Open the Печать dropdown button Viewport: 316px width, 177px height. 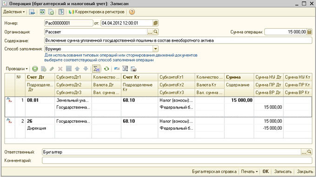click(x=250, y=171)
